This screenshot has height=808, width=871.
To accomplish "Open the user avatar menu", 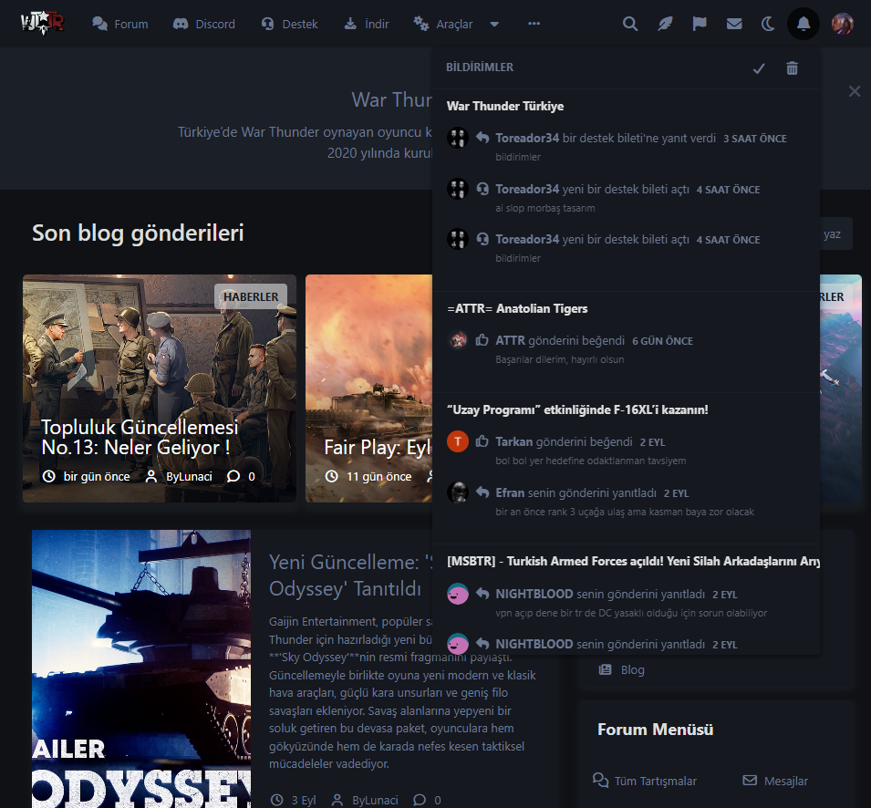I will click(842, 24).
